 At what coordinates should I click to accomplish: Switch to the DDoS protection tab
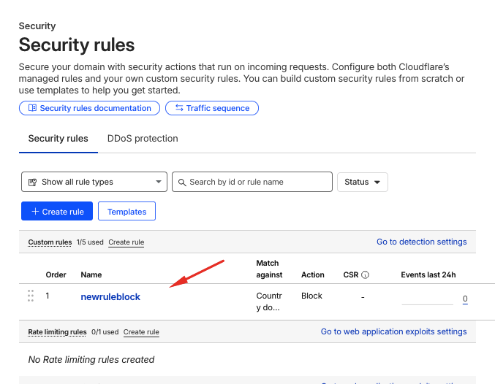[x=143, y=139]
